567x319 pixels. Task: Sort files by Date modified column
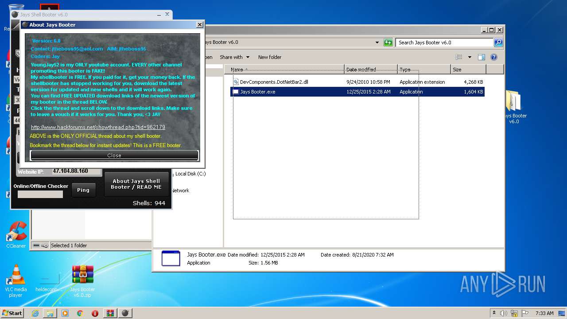click(x=371, y=70)
